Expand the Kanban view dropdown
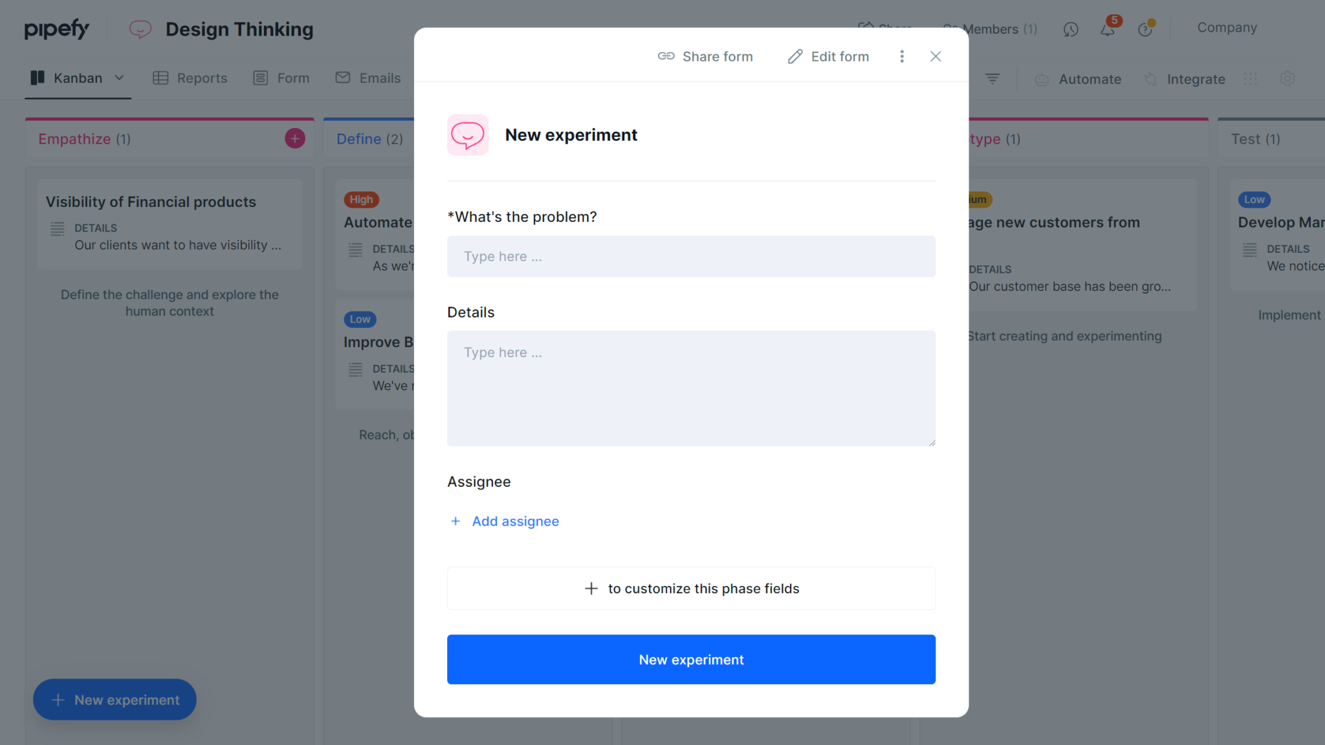The image size is (1325, 745). click(119, 78)
